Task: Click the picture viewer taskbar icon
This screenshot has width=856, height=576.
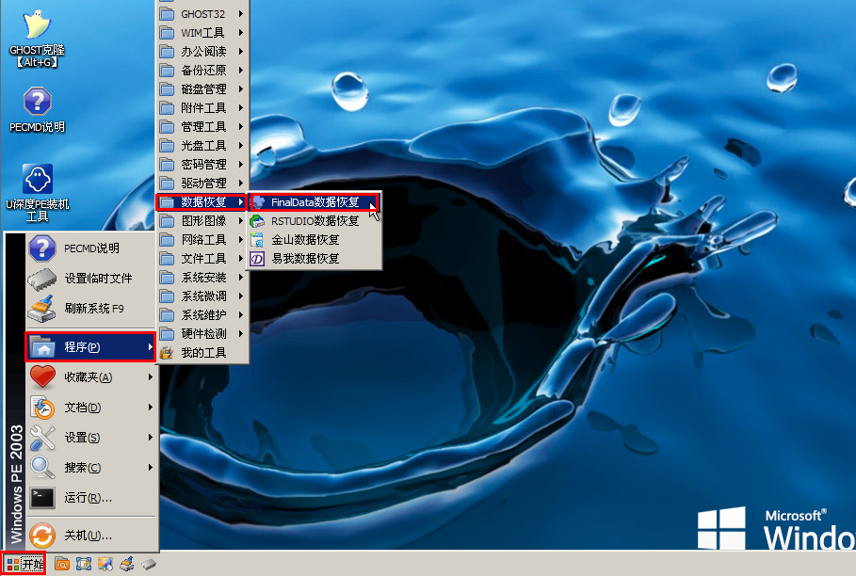Action: pyautogui.click(x=105, y=564)
